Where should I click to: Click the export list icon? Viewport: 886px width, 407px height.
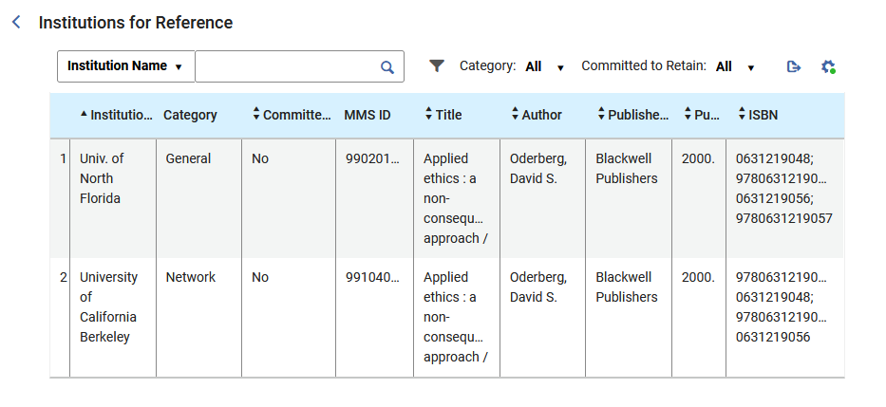tap(794, 66)
